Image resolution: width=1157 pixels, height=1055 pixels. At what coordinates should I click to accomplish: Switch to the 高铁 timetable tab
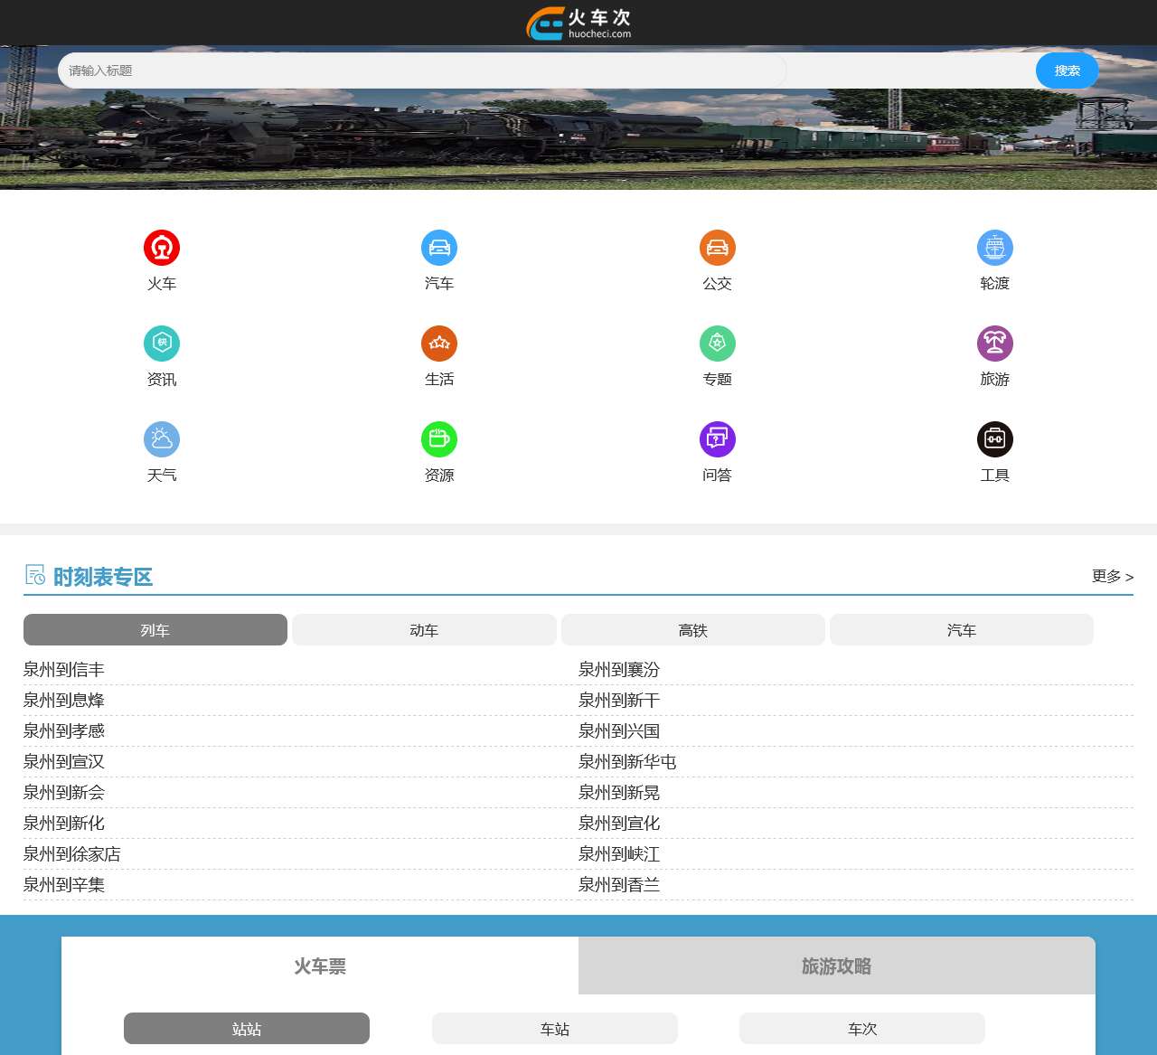[x=692, y=630]
